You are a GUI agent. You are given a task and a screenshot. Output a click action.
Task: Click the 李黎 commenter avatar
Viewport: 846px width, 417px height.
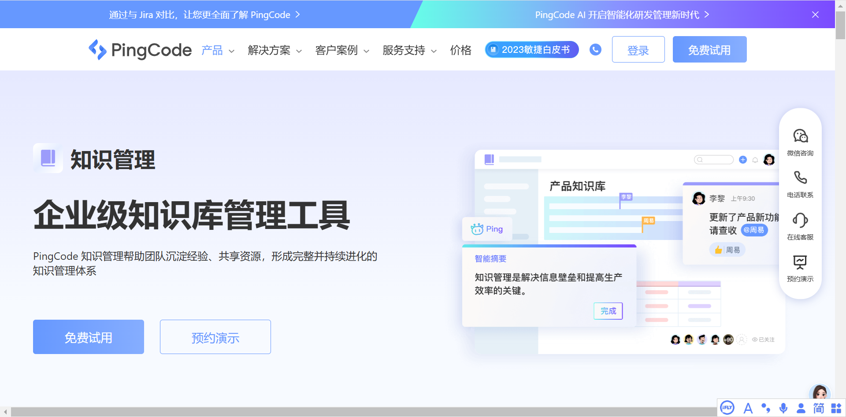click(698, 199)
